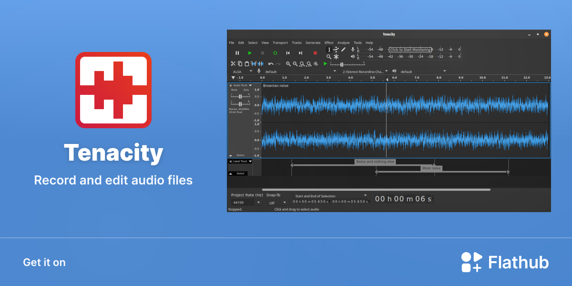Viewport: 572px width, 286px height.
Task: Click the recording meter microphone icon
Action: [353, 50]
